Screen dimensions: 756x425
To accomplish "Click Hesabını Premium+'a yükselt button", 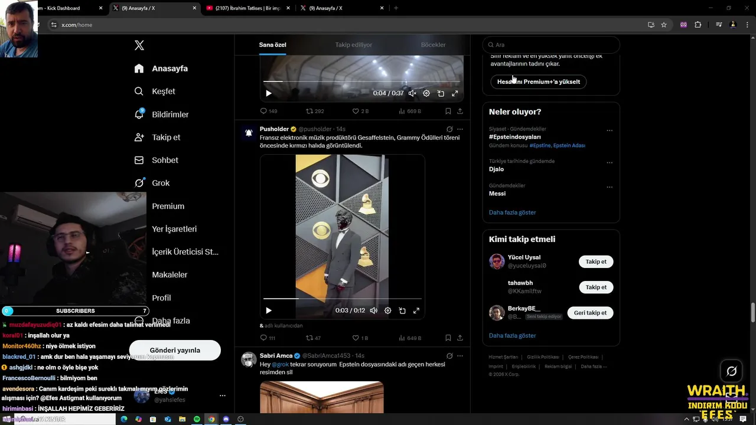I will tap(539, 81).
